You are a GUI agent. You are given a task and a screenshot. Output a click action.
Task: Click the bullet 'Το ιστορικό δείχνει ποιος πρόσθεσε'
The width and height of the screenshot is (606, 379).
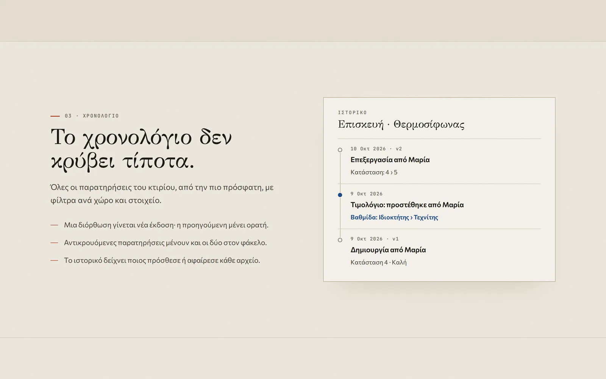tap(162, 261)
